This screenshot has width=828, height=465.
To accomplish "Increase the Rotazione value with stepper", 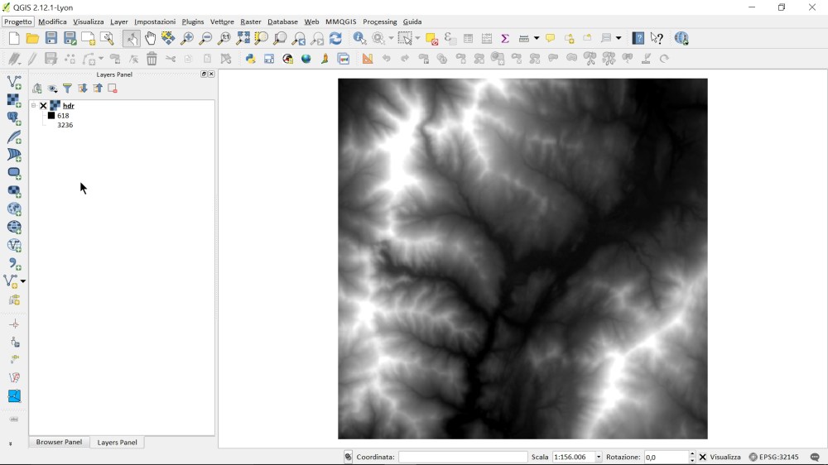I will pyautogui.click(x=692, y=453).
